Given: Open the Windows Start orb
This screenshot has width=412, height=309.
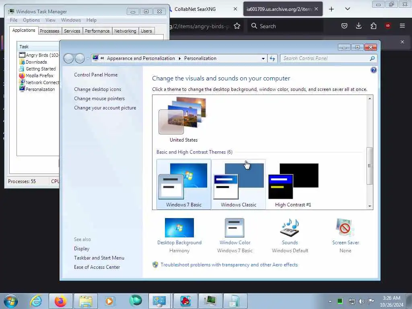Looking at the screenshot, I should pos(11,301).
